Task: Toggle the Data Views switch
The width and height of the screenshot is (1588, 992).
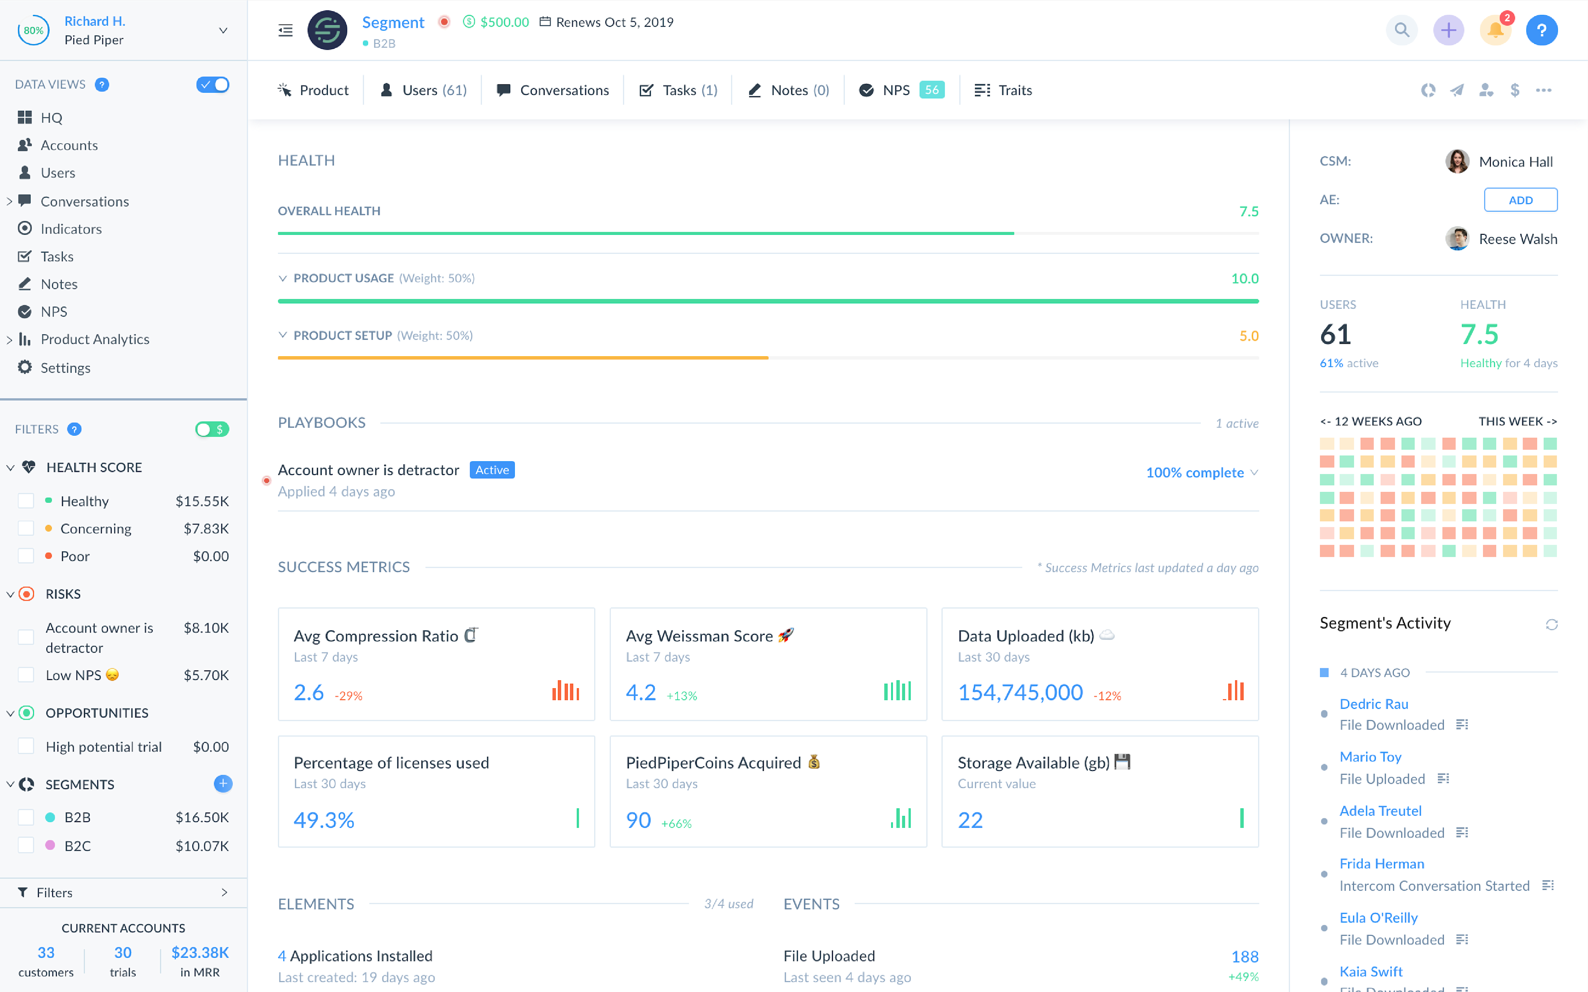Action: coord(213,85)
